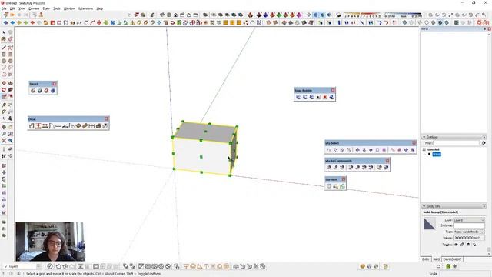Open the Window menu
Screen dimensions: 492x277
point(69,8)
